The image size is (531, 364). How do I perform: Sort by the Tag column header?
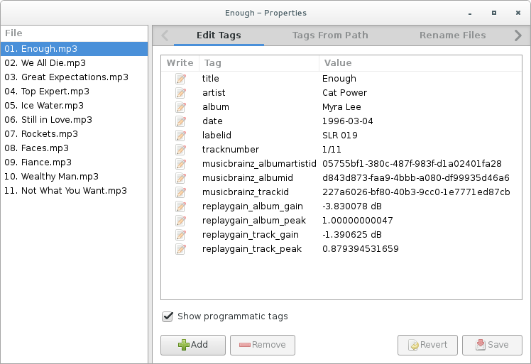tap(213, 63)
